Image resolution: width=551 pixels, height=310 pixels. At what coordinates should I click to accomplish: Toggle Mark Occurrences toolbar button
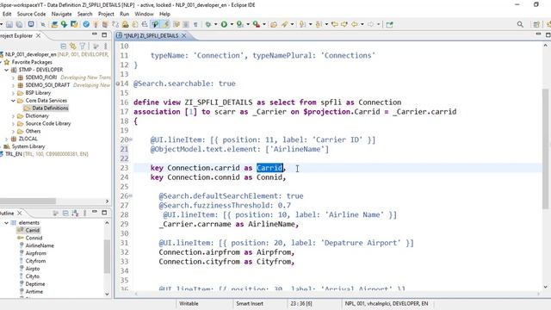[x=165, y=24]
